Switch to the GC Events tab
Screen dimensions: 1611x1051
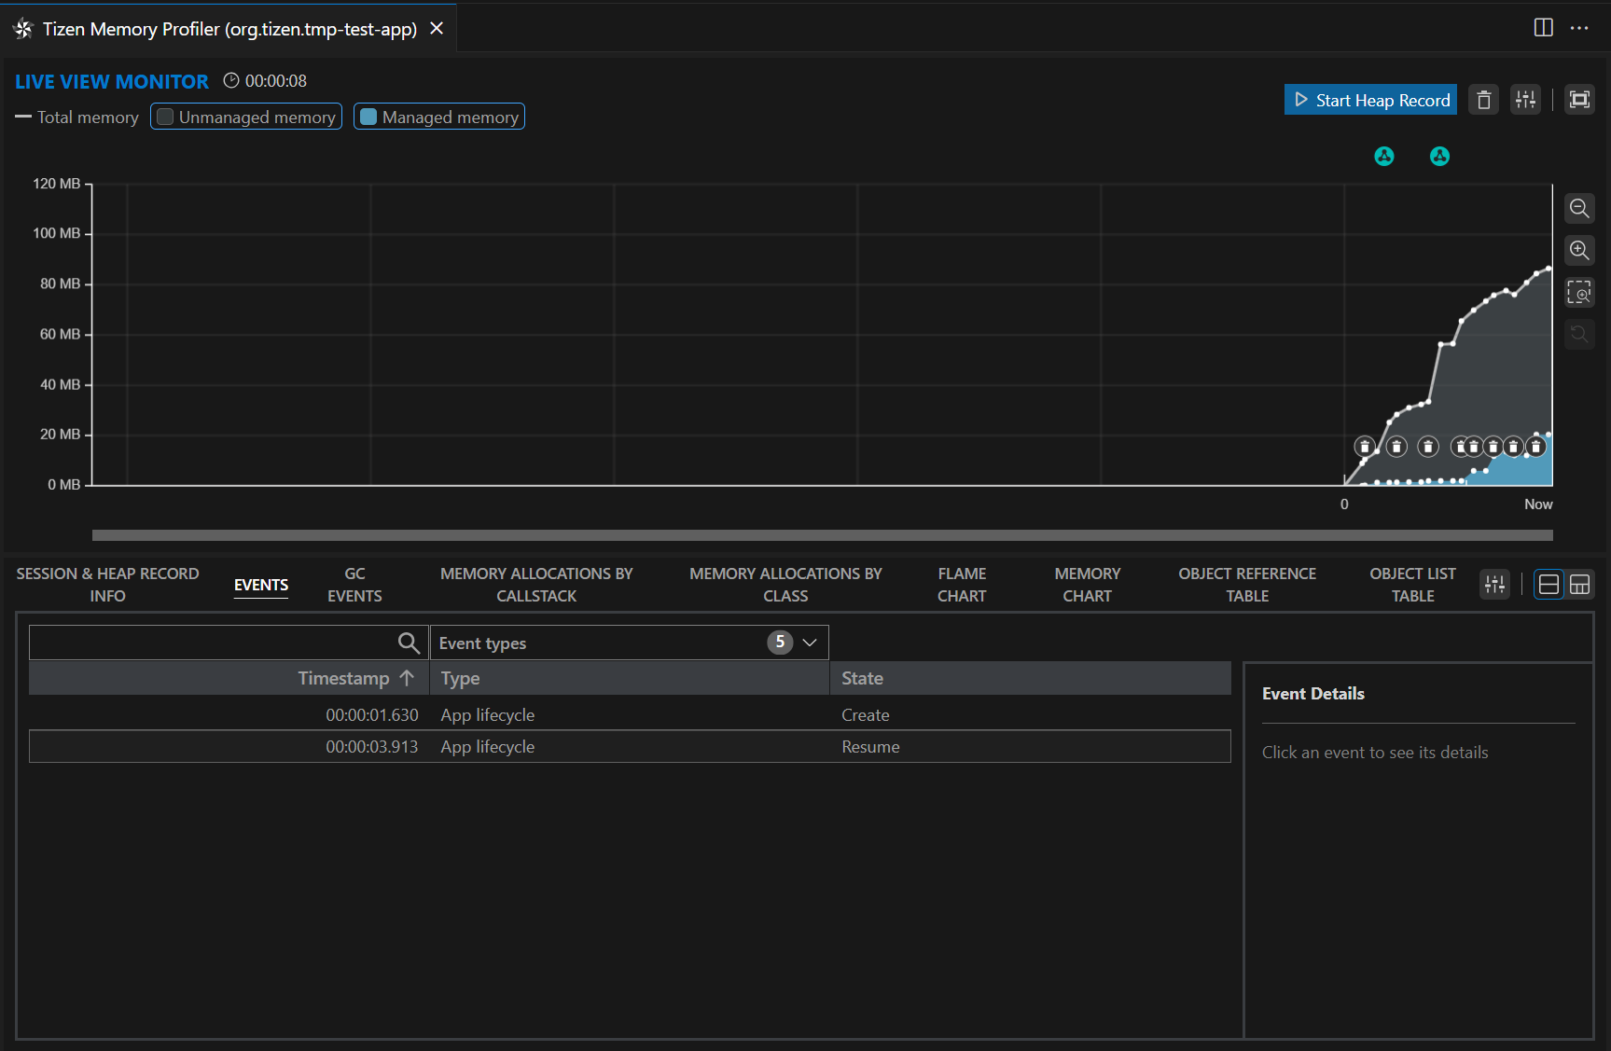(x=354, y=585)
